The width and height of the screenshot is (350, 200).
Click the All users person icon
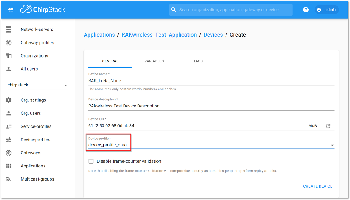coord(9,69)
